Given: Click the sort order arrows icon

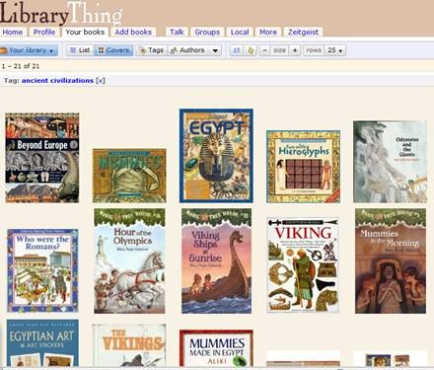Looking at the screenshot, I should click(x=237, y=50).
